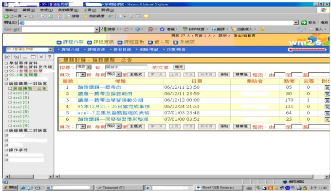Activate the Google toolbar highlighter pen

(x=262, y=29)
